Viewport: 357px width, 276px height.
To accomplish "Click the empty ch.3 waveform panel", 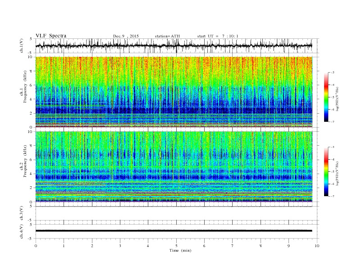I will tap(177, 213).
